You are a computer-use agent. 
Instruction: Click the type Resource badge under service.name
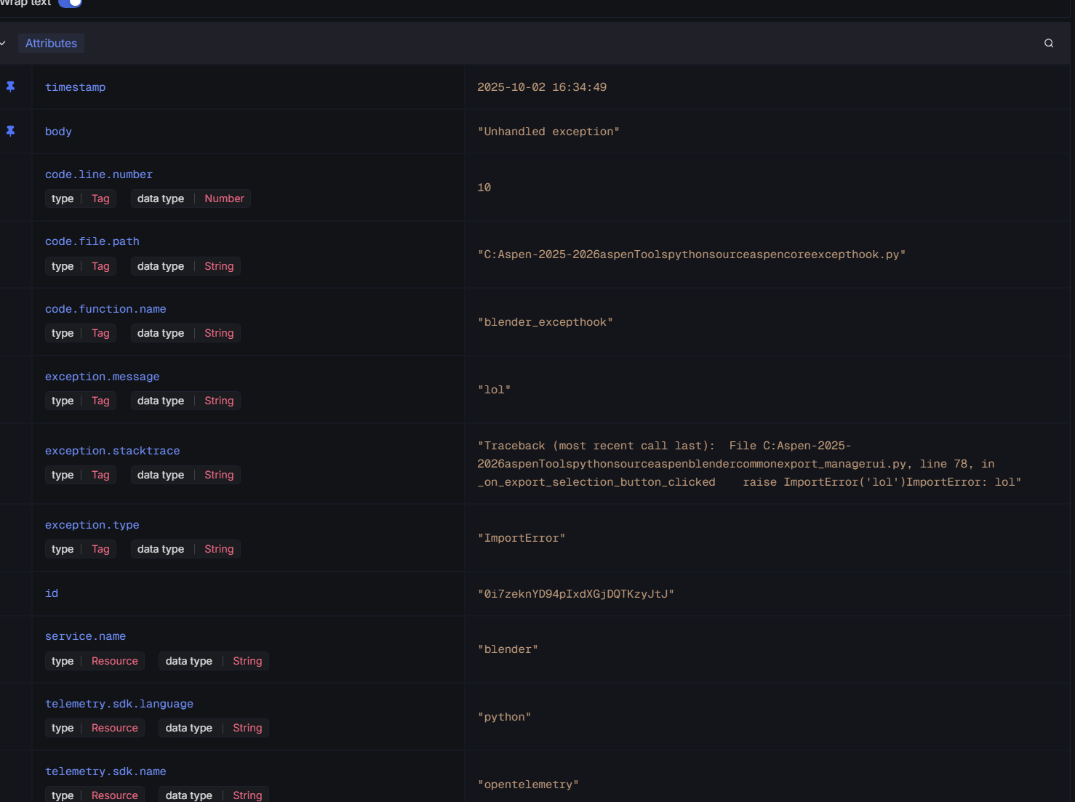[95, 661]
